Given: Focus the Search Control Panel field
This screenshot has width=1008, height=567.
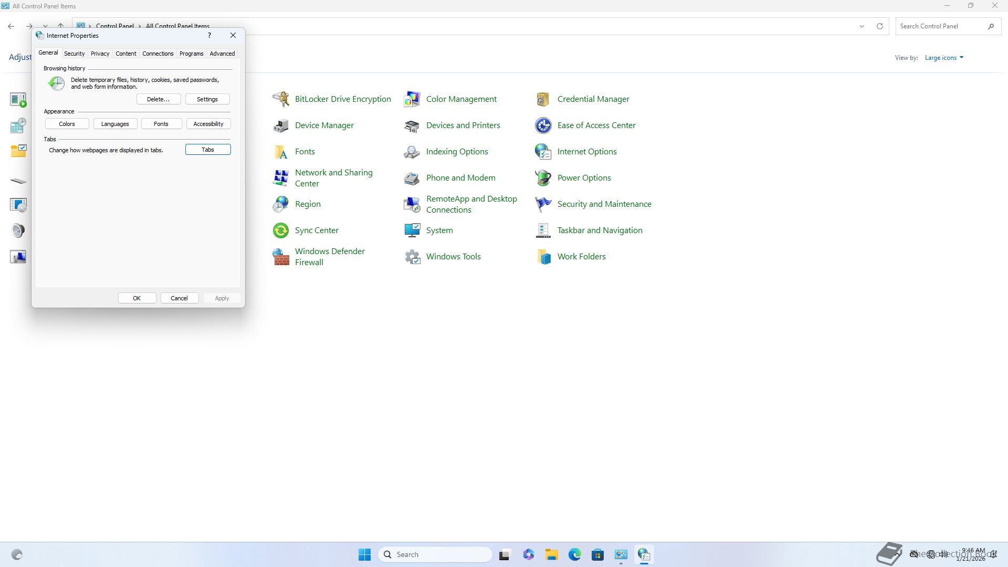Looking at the screenshot, I should pyautogui.click(x=940, y=26).
